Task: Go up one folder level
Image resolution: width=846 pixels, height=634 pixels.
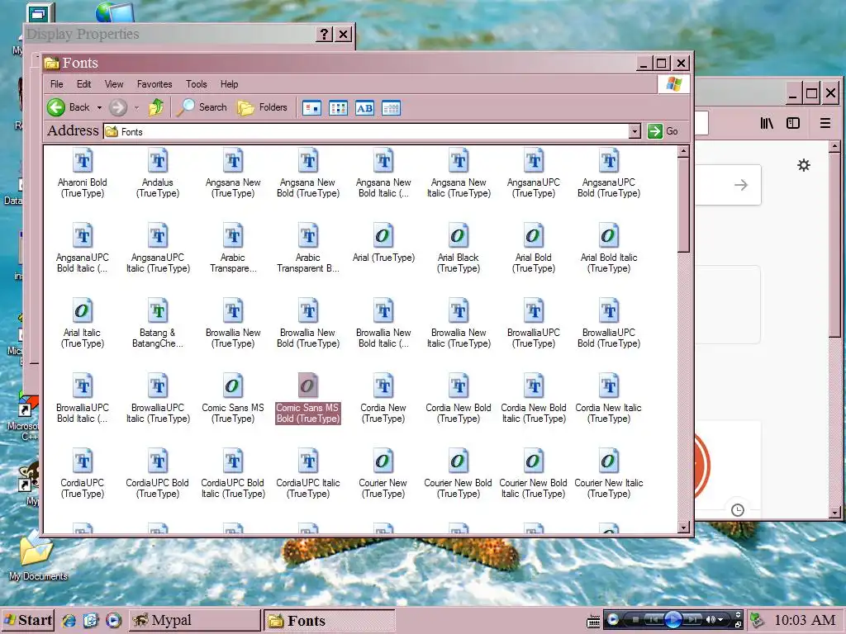Action: pos(156,107)
